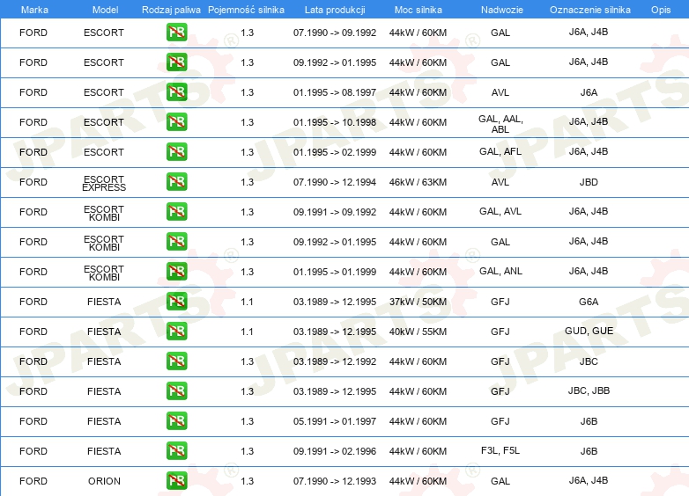Click fuel icon in Orion row
Viewport: 689px width, 496px height.
176,481
